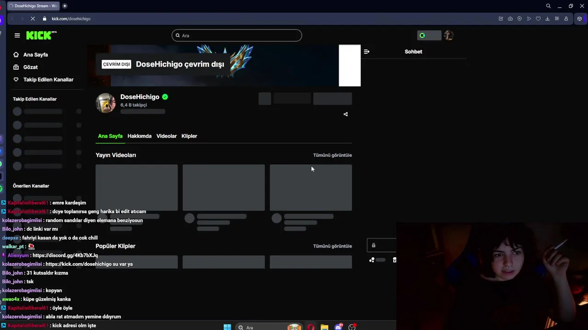Open the second Yayın Videoları placeholder thumbnail
This screenshot has height=330, width=588.
224,187
